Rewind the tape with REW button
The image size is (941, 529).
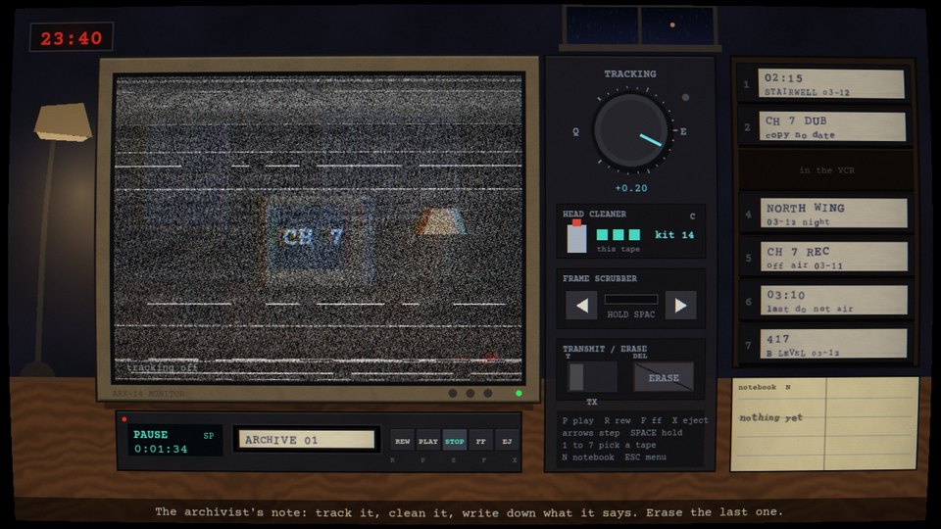[402, 441]
